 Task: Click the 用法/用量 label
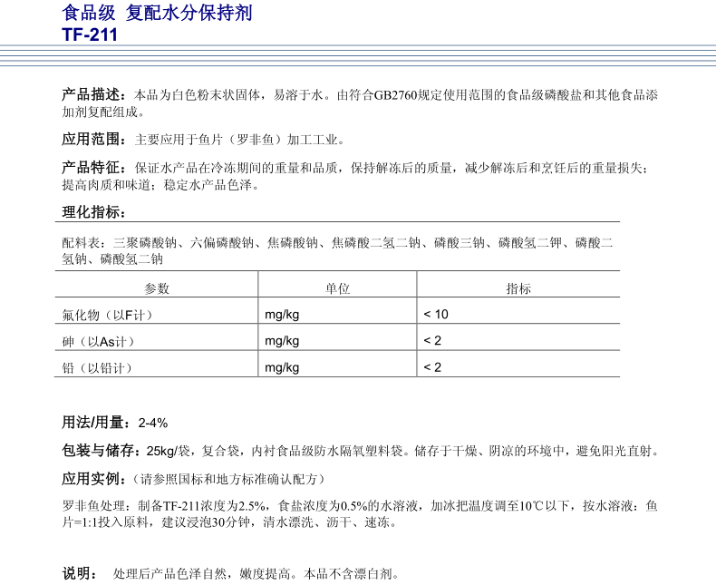pyautogui.click(x=94, y=423)
